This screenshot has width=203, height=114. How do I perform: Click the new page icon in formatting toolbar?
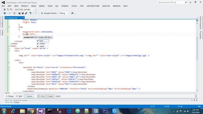pos(4,9)
